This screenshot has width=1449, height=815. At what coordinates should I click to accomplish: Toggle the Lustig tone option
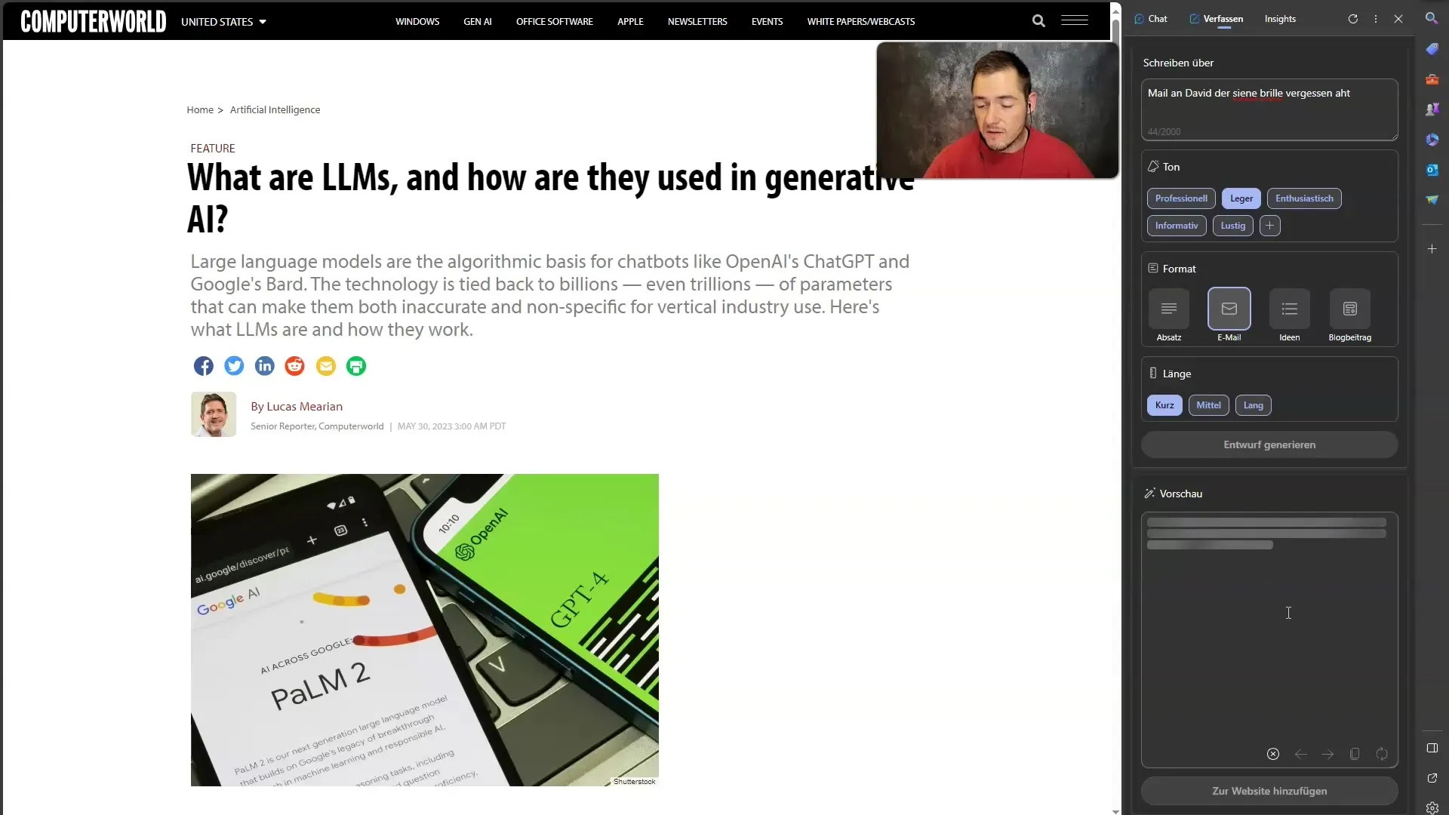1232,225
